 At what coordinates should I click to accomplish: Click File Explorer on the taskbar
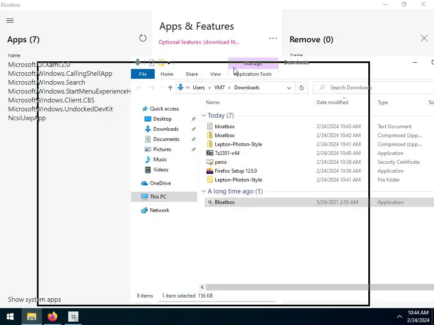31,317
